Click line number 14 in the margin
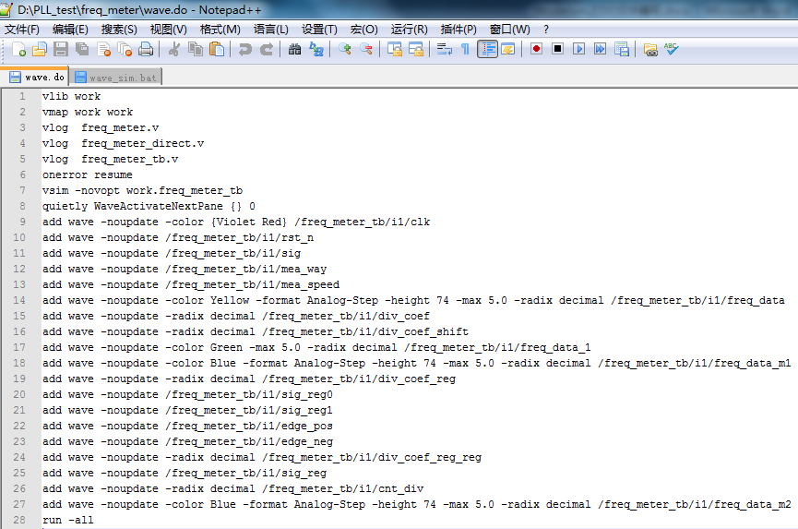This screenshot has width=798, height=529. (19, 300)
